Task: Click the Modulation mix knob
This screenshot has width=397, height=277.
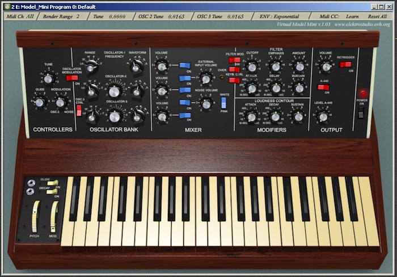Action: click(60, 103)
